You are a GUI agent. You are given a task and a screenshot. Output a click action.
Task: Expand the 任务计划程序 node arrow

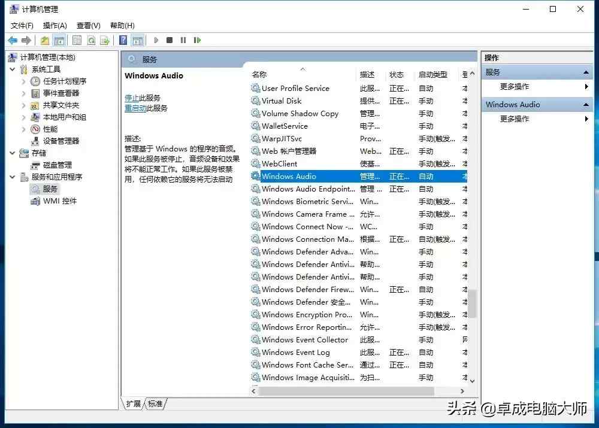click(x=23, y=81)
